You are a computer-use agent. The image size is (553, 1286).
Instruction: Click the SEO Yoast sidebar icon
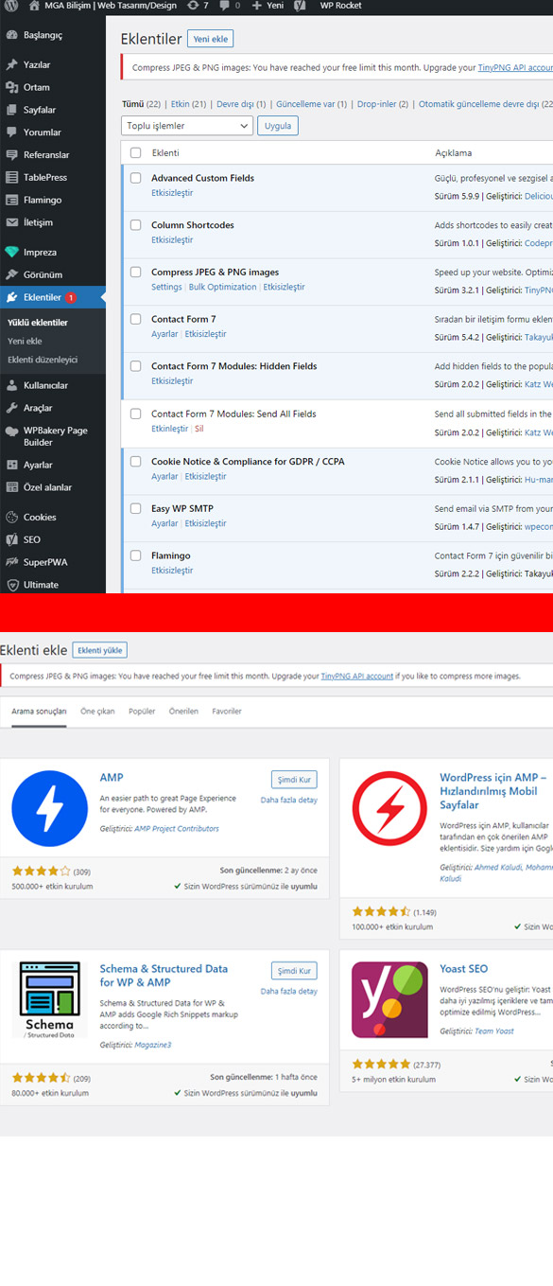pyautogui.click(x=11, y=539)
